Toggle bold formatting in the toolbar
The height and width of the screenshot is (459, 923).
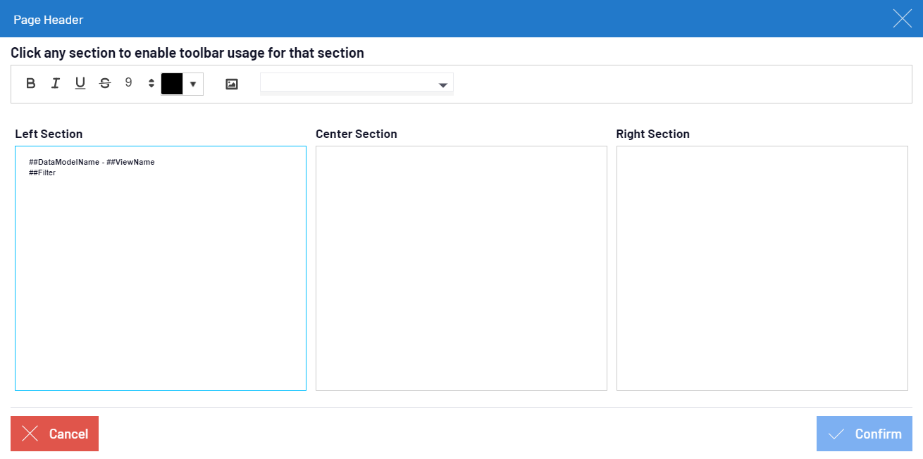pos(30,84)
